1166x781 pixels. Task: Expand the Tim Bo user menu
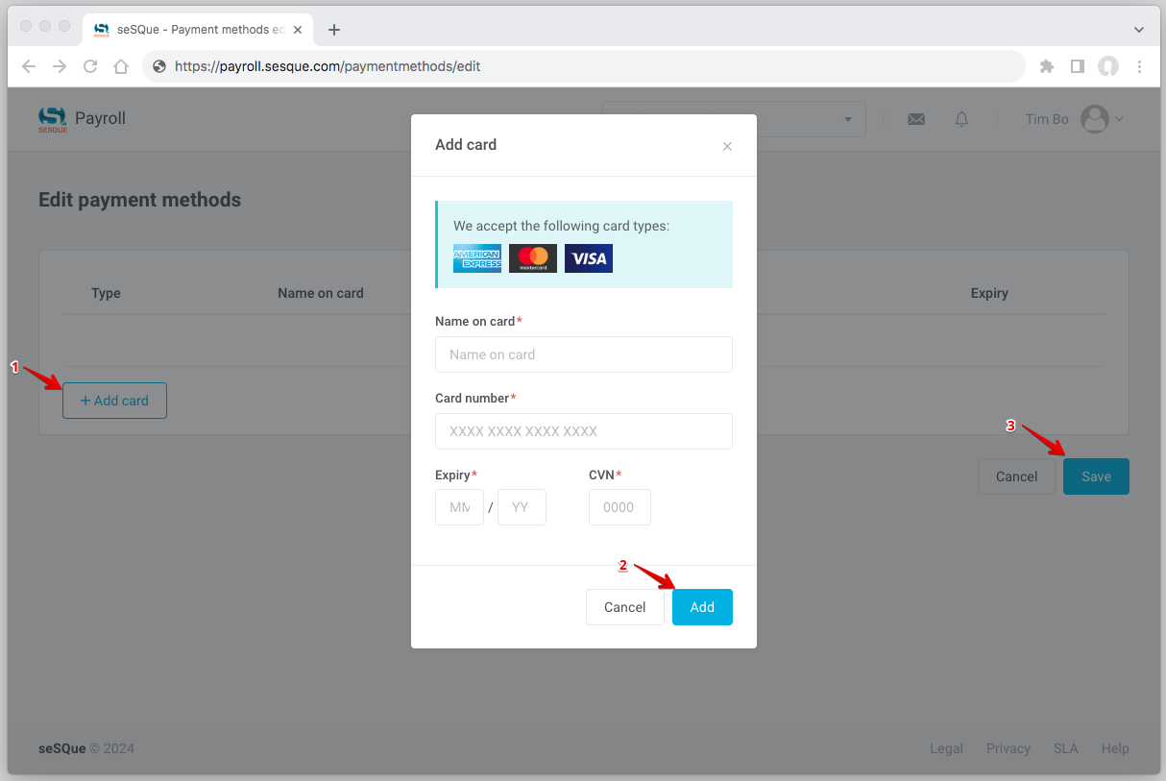pyautogui.click(x=1101, y=119)
